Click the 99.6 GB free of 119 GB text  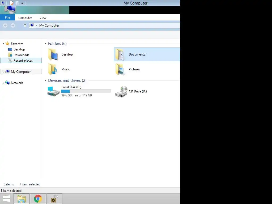tap(76, 95)
